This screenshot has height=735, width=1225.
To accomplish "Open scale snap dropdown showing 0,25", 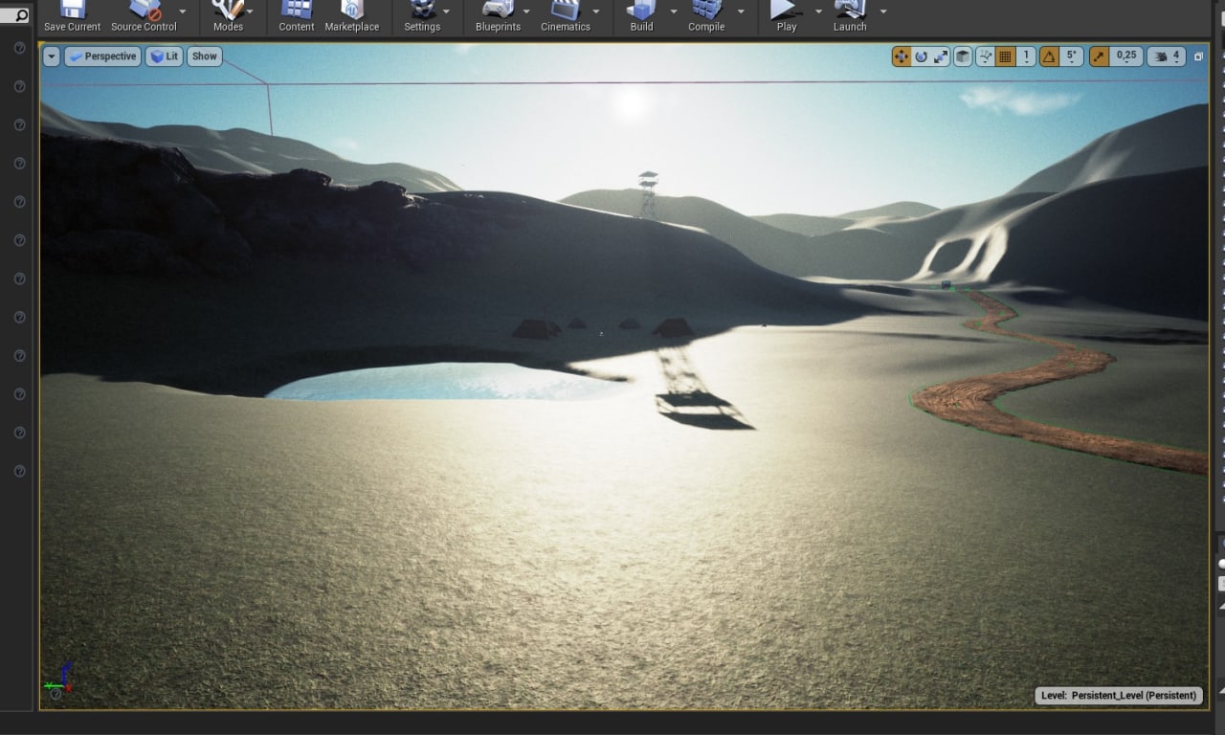I will (1126, 56).
